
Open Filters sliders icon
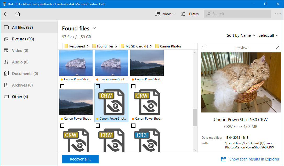pyautogui.click(x=183, y=14)
